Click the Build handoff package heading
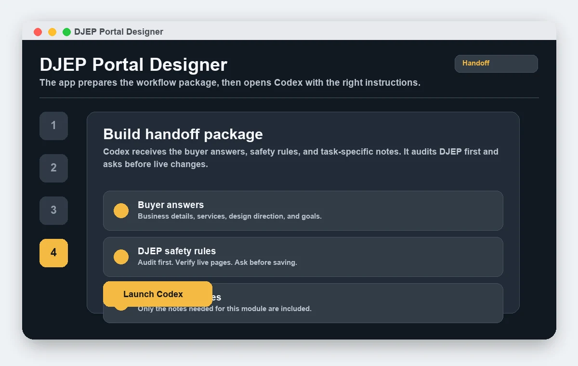The width and height of the screenshot is (578, 366). [x=183, y=134]
